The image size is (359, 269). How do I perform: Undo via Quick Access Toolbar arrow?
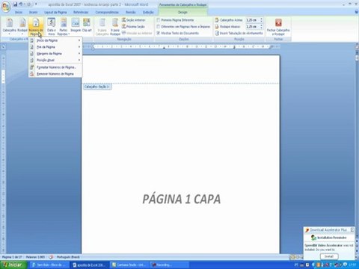click(21, 4)
